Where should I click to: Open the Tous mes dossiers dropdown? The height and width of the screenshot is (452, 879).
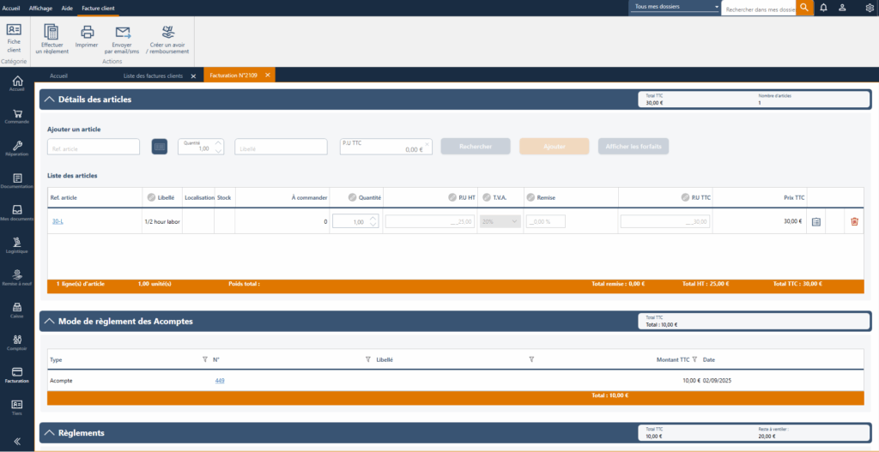675,7
